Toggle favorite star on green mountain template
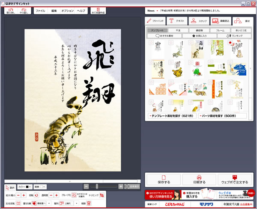 (x=191, y=62)
